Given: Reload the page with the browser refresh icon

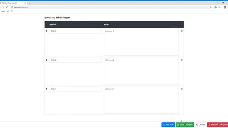Looking at the screenshot, I should click(7, 7).
